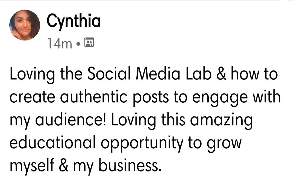Click the divider line beneath the post
Viewport: 294px width, 184px height.
point(147,181)
